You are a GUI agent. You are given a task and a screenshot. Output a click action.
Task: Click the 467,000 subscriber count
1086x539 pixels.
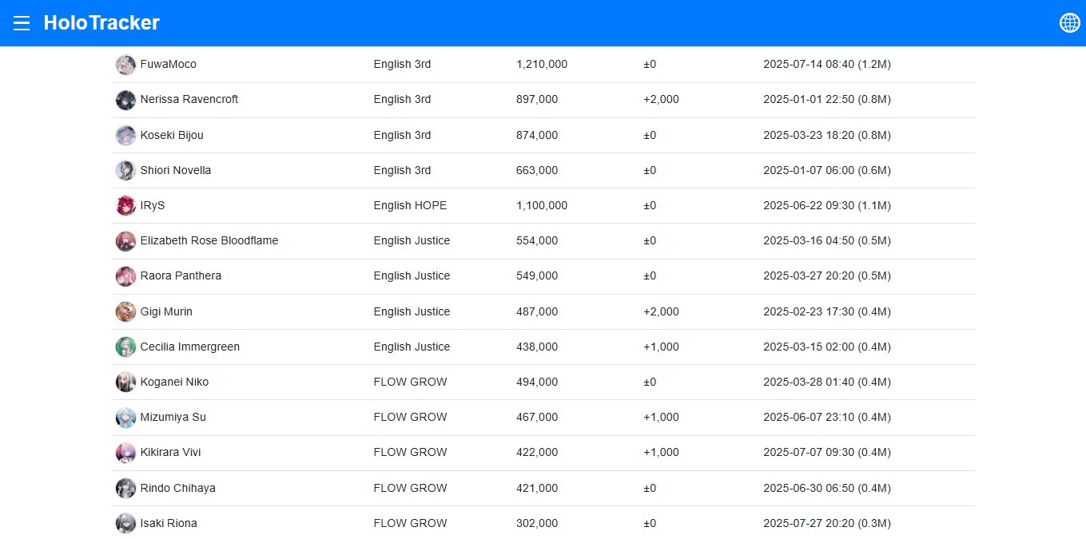pyautogui.click(x=537, y=417)
